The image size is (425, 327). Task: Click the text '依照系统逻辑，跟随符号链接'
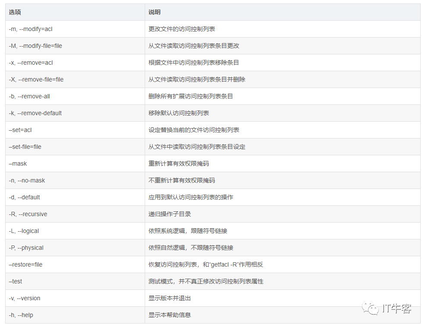[x=188, y=231]
